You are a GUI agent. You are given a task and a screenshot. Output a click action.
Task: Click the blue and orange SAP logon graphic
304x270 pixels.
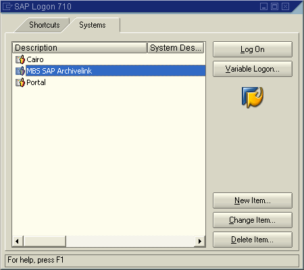[253, 97]
